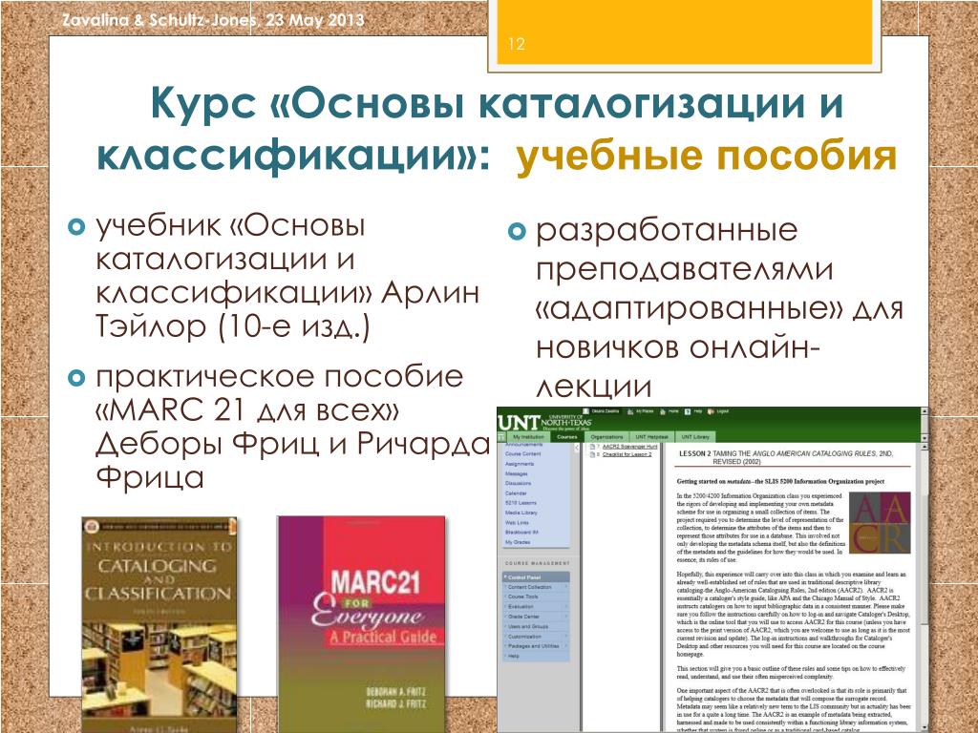
Task: Click the user profile icon beside Oksana Zavalina
Action: click(585, 411)
